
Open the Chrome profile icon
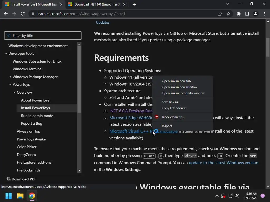pos(256,14)
